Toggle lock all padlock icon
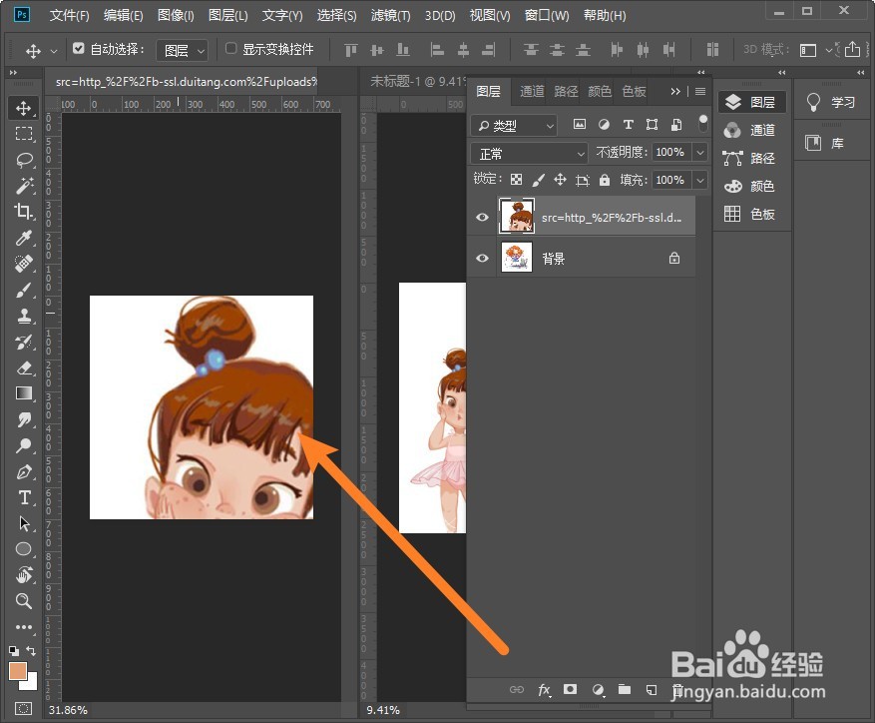The image size is (875, 723). (x=605, y=180)
